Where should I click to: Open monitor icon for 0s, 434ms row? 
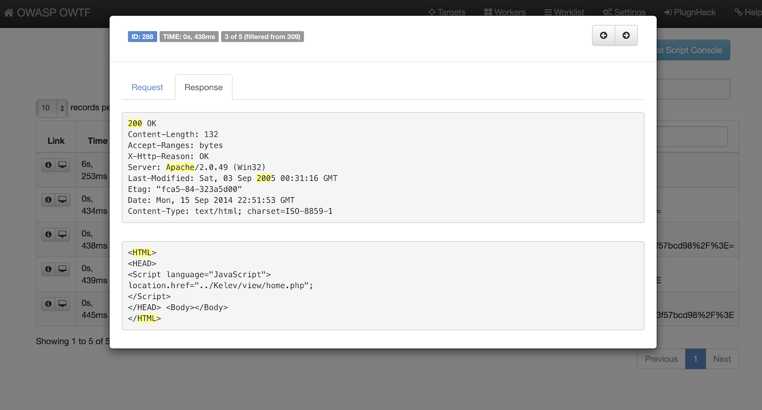click(62, 200)
